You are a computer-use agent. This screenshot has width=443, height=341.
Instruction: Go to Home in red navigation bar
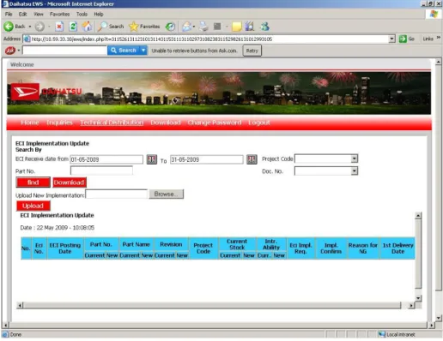tap(30, 123)
